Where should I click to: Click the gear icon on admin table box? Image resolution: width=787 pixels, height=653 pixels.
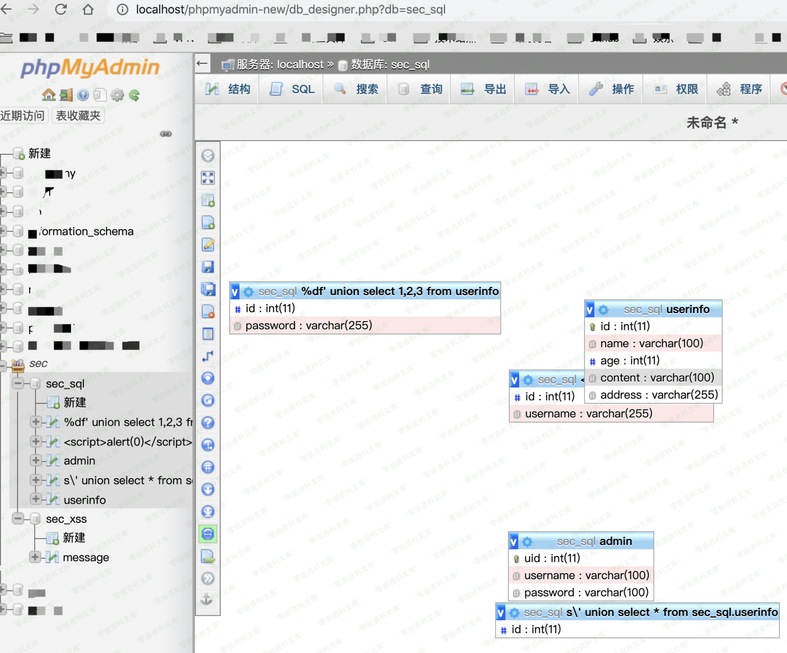point(527,542)
